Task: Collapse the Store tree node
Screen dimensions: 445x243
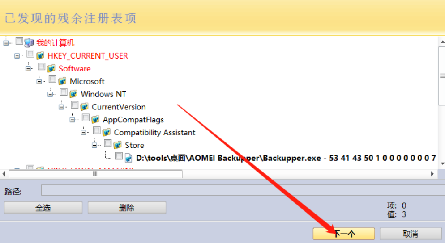Action: pos(94,145)
